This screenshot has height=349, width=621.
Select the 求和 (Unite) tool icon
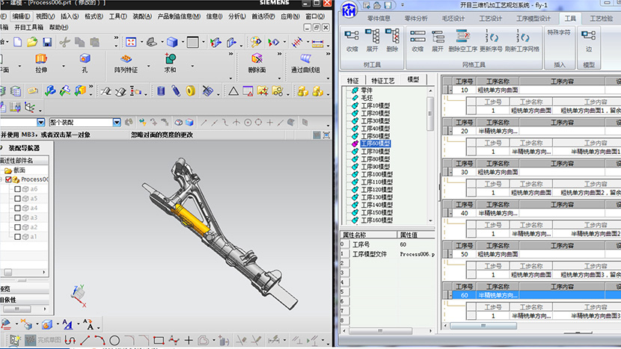(x=170, y=60)
